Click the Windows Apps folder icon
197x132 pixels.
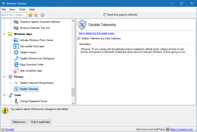[x=10, y=34]
